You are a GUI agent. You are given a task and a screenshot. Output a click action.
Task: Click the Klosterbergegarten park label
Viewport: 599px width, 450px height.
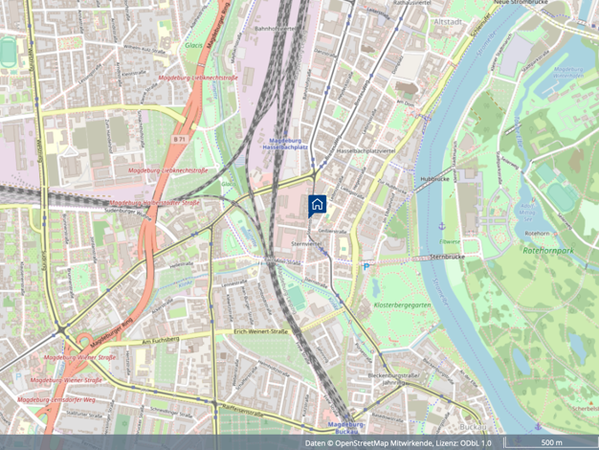pyautogui.click(x=402, y=305)
